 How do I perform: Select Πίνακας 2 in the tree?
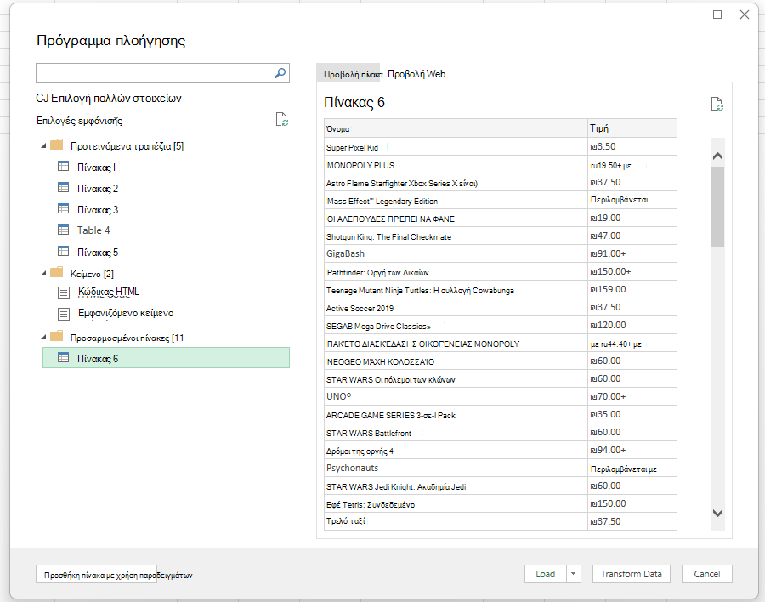tap(98, 189)
